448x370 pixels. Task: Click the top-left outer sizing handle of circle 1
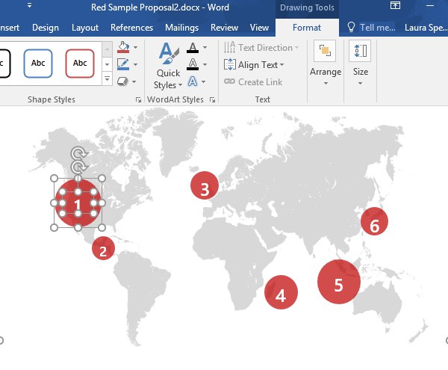click(x=54, y=179)
